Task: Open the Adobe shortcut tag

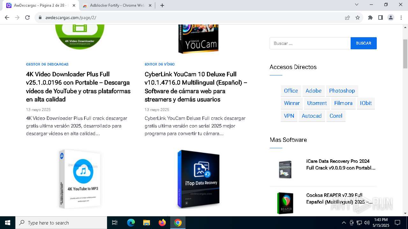Action: point(314,91)
